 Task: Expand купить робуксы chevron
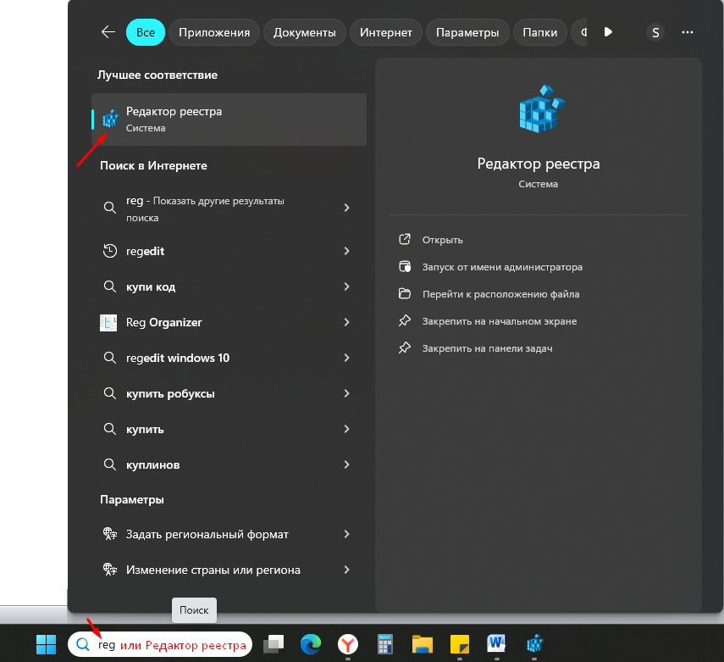pyautogui.click(x=347, y=393)
